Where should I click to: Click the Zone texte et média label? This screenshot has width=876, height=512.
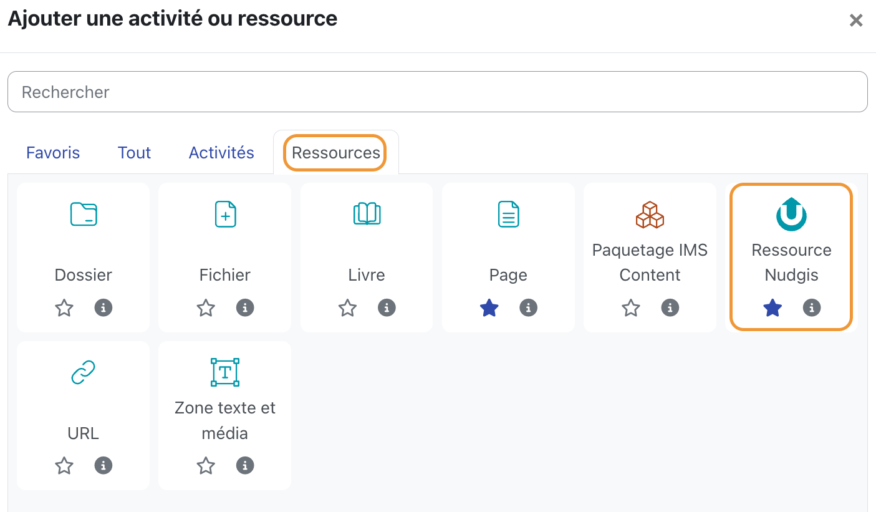pyautogui.click(x=225, y=420)
